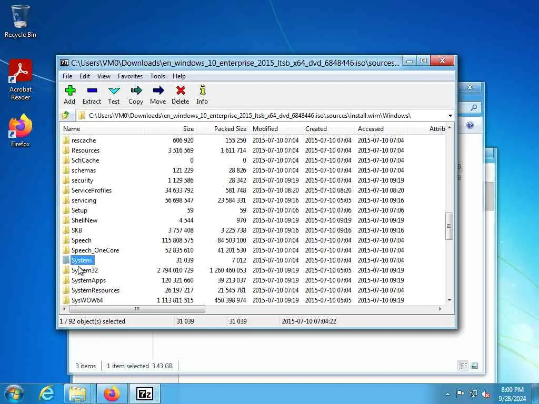Click the horizontal scrollbar left arrow
539x404 pixels.
pyautogui.click(x=64, y=309)
